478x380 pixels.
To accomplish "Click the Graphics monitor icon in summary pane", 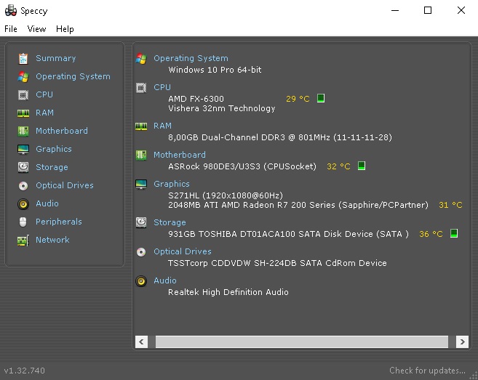I will pos(141,185).
